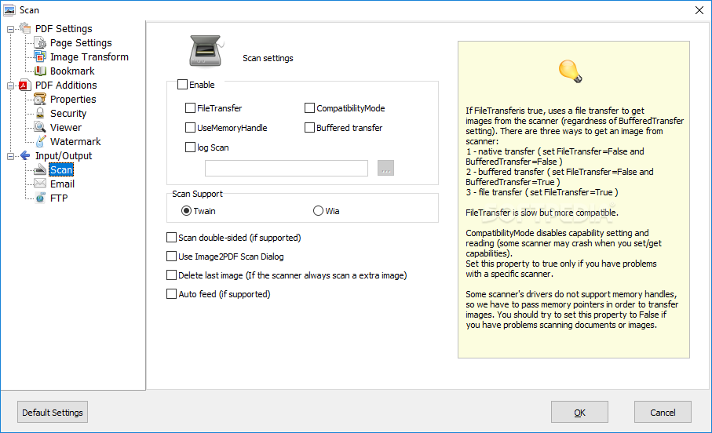Select the PDF Additions node label
The width and height of the screenshot is (712, 433).
click(x=66, y=85)
